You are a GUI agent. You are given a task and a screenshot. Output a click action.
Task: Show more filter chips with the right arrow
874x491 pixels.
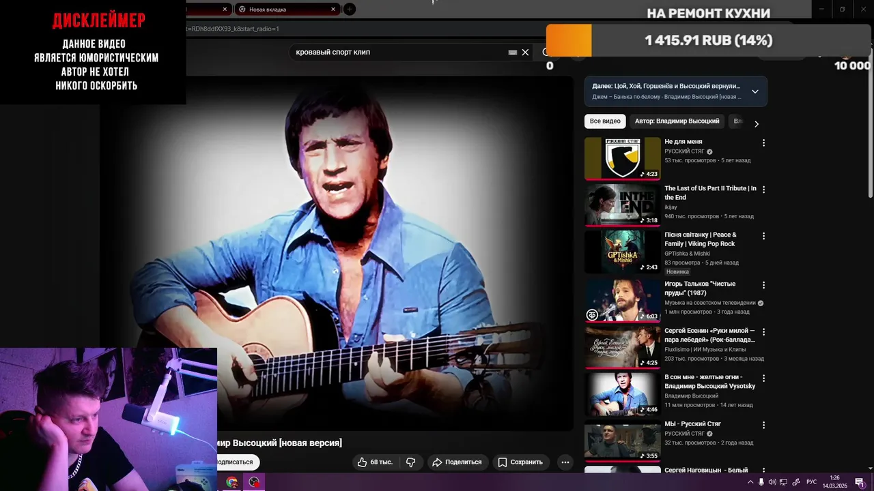[756, 123]
